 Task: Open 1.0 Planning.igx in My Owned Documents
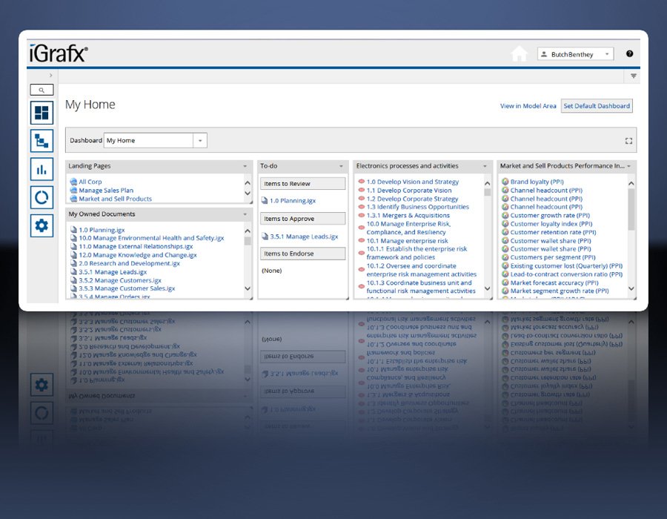click(x=102, y=230)
